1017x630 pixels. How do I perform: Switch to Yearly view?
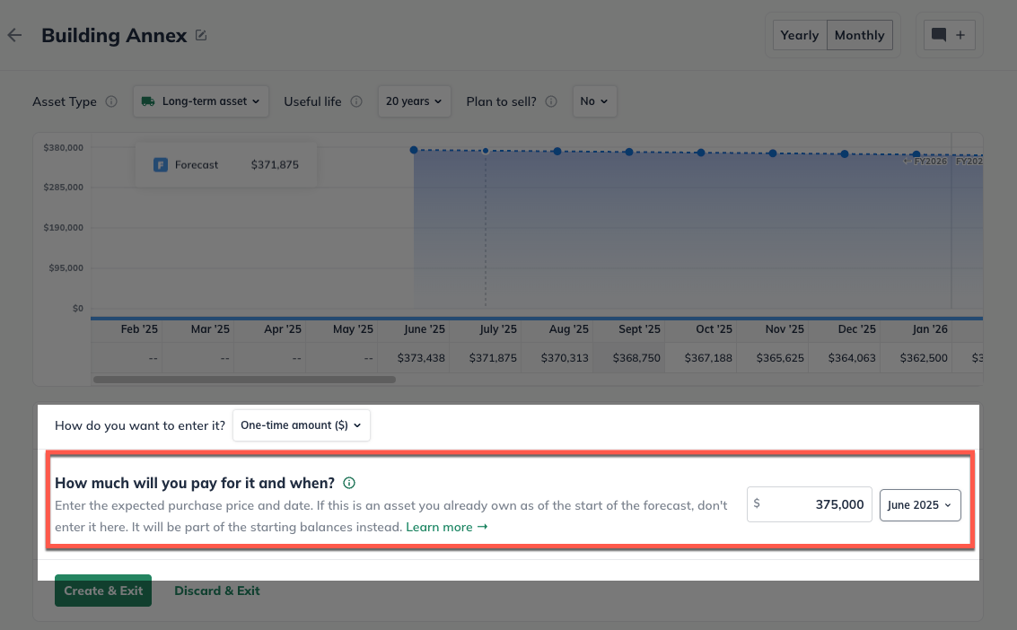tap(800, 35)
